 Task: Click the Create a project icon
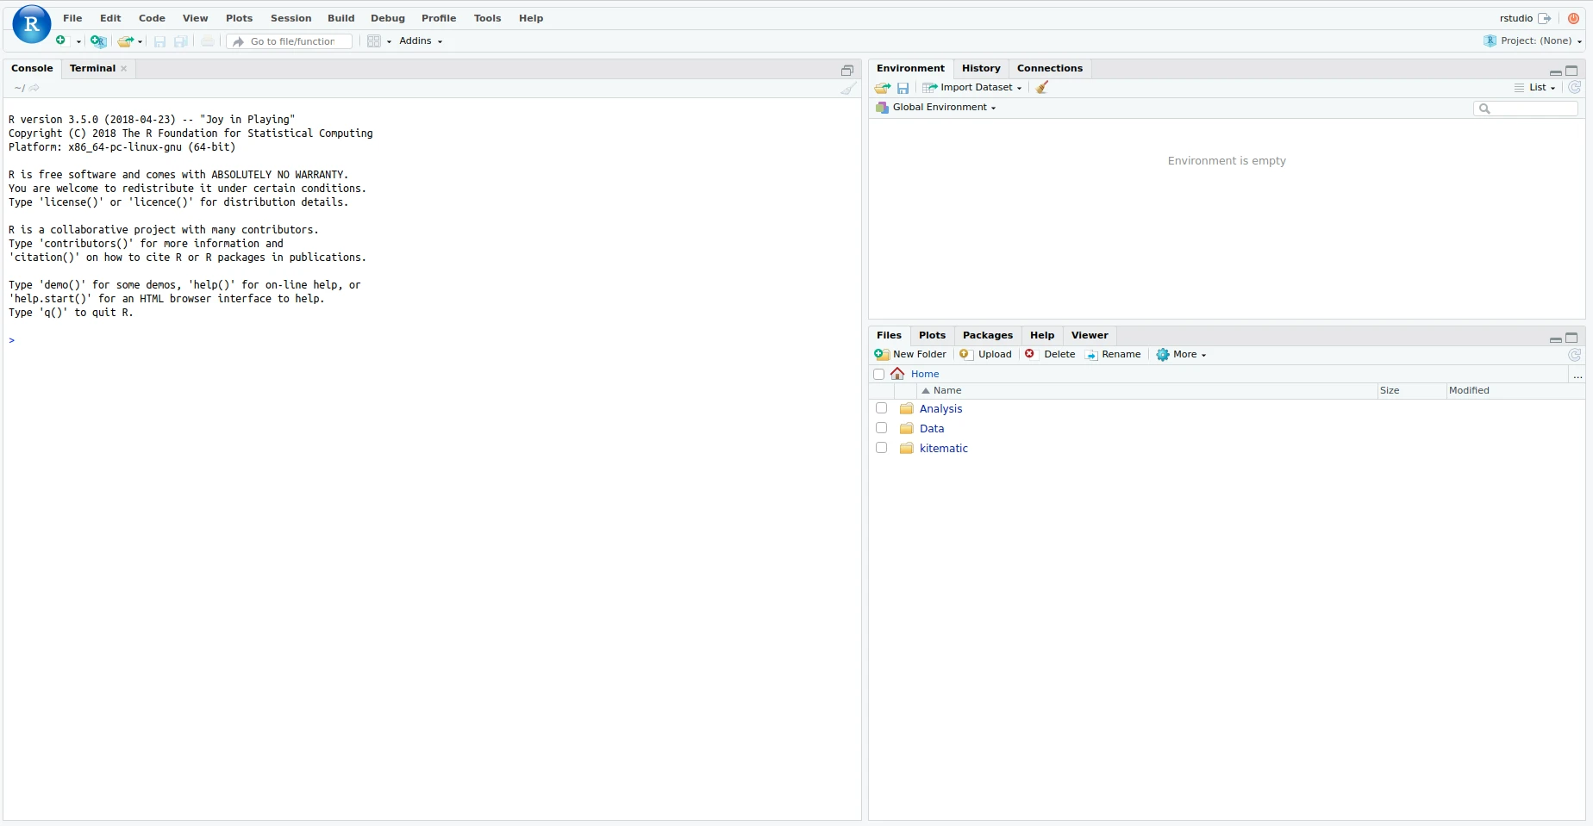point(98,41)
